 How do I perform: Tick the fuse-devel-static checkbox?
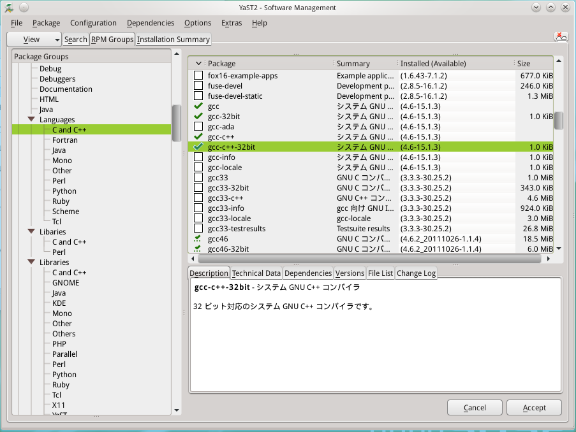click(x=198, y=96)
